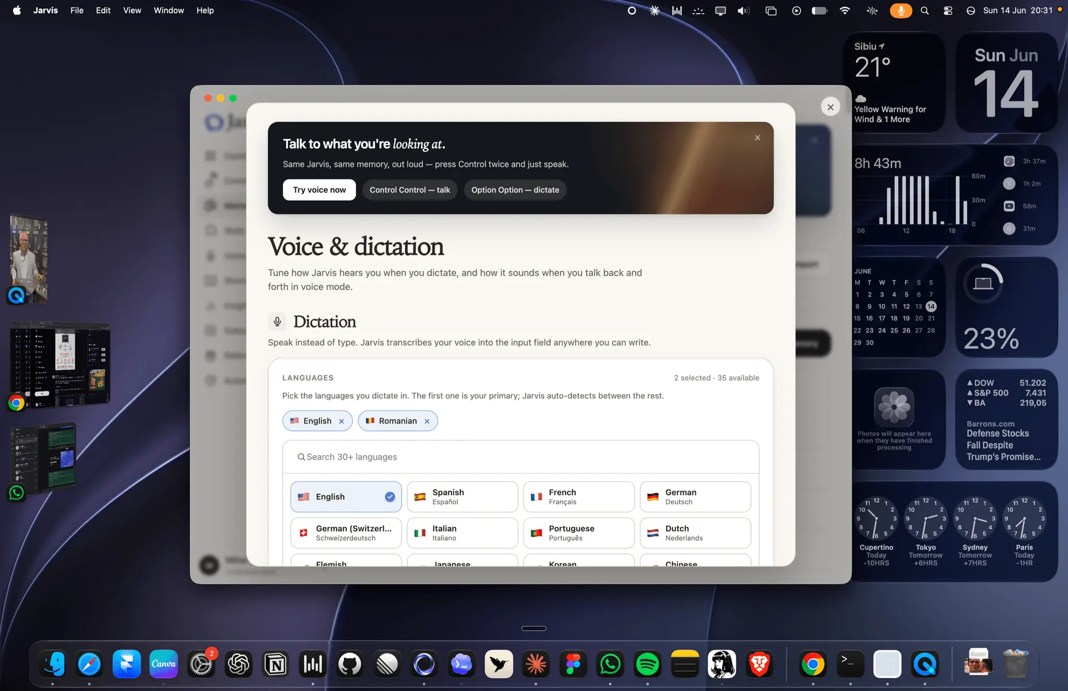Open Control Center from the menu bar

coord(948,10)
